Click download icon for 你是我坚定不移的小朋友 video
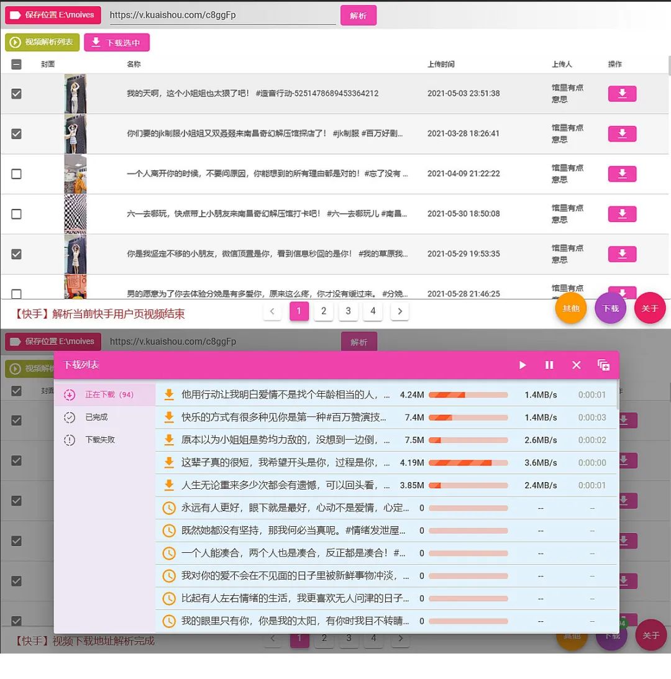This screenshot has width=671, height=679. [x=622, y=254]
